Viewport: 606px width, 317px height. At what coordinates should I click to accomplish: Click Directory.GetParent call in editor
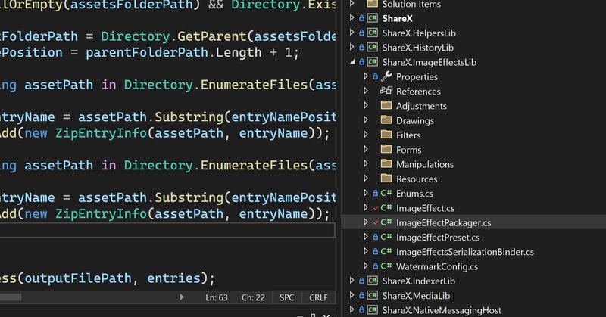click(x=173, y=36)
